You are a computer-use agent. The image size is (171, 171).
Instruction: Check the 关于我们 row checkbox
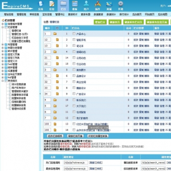74,106
